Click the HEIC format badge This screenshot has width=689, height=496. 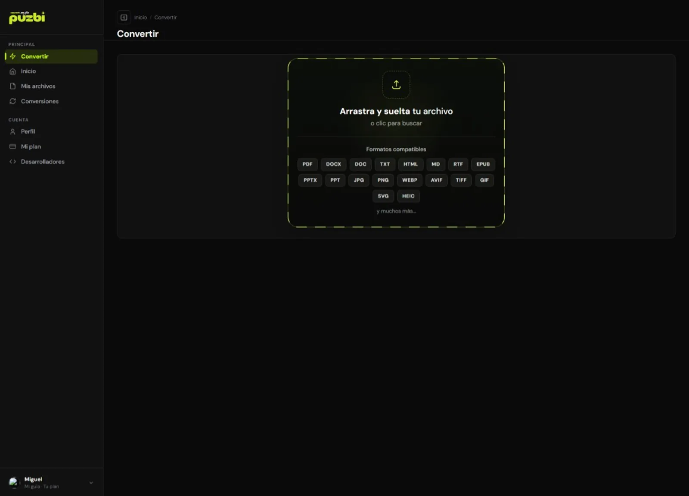click(x=408, y=196)
